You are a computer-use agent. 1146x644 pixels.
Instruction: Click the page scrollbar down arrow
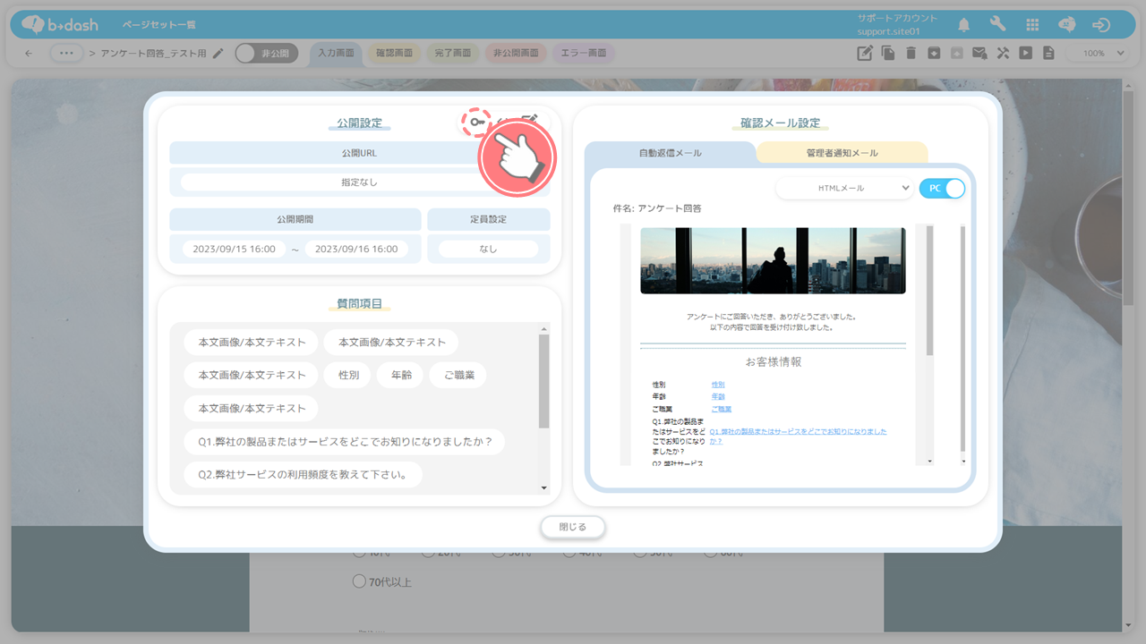[x=1127, y=625]
